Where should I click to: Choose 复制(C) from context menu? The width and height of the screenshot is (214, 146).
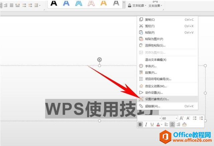point(168,20)
